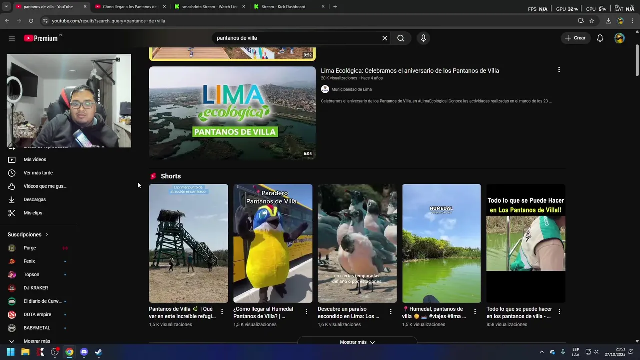Open the bird mascot Paradero short thumbnail
This screenshot has width=640, height=360.
coord(273,243)
